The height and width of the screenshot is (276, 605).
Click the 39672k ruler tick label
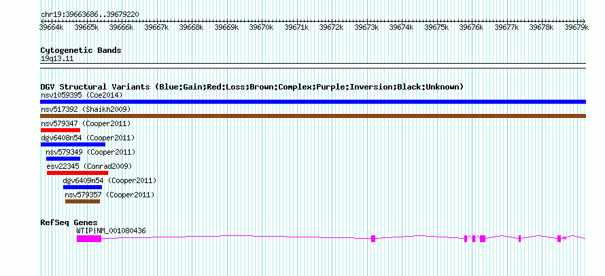coord(332,27)
